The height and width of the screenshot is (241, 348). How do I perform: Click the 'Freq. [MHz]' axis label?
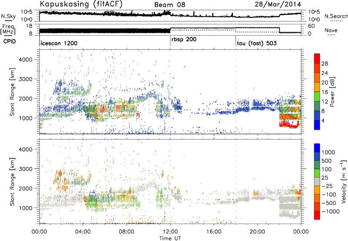point(8,29)
